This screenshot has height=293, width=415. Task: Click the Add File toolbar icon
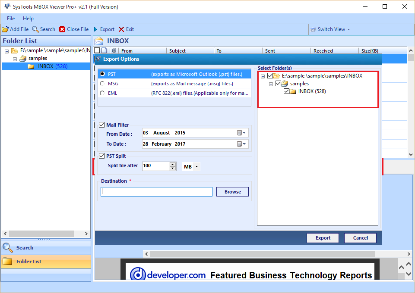(5, 29)
